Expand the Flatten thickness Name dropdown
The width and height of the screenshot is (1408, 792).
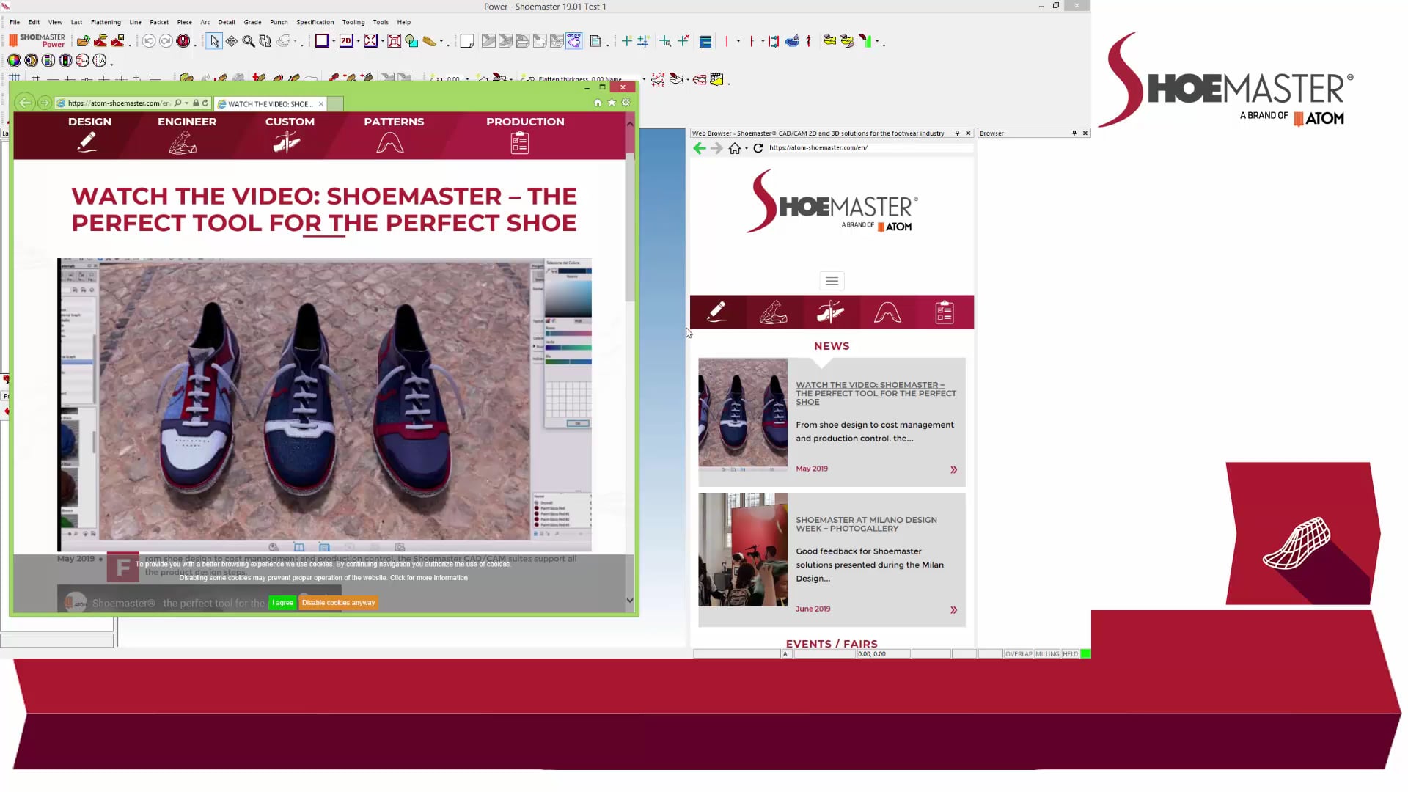pyautogui.click(x=644, y=79)
